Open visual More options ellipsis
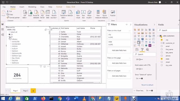The height and width of the screenshot is (101, 180). 48,66
